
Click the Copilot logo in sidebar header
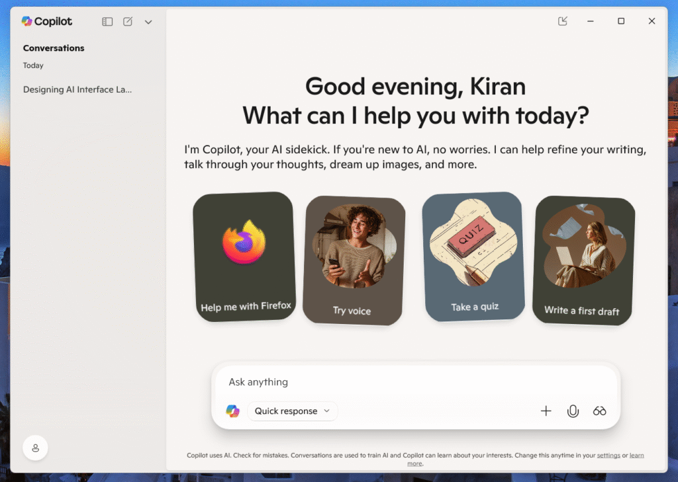pos(46,21)
